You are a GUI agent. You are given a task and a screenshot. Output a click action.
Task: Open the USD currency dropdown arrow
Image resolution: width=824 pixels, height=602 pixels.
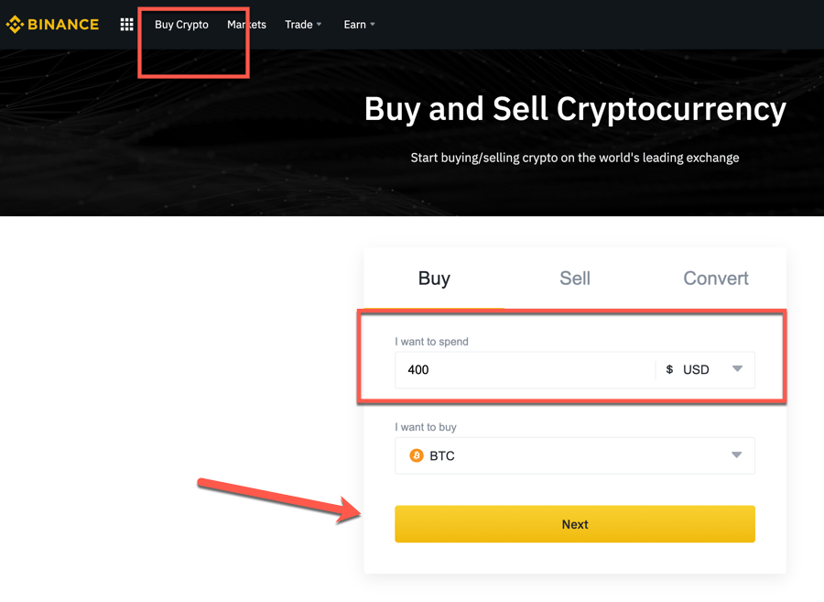[737, 369]
